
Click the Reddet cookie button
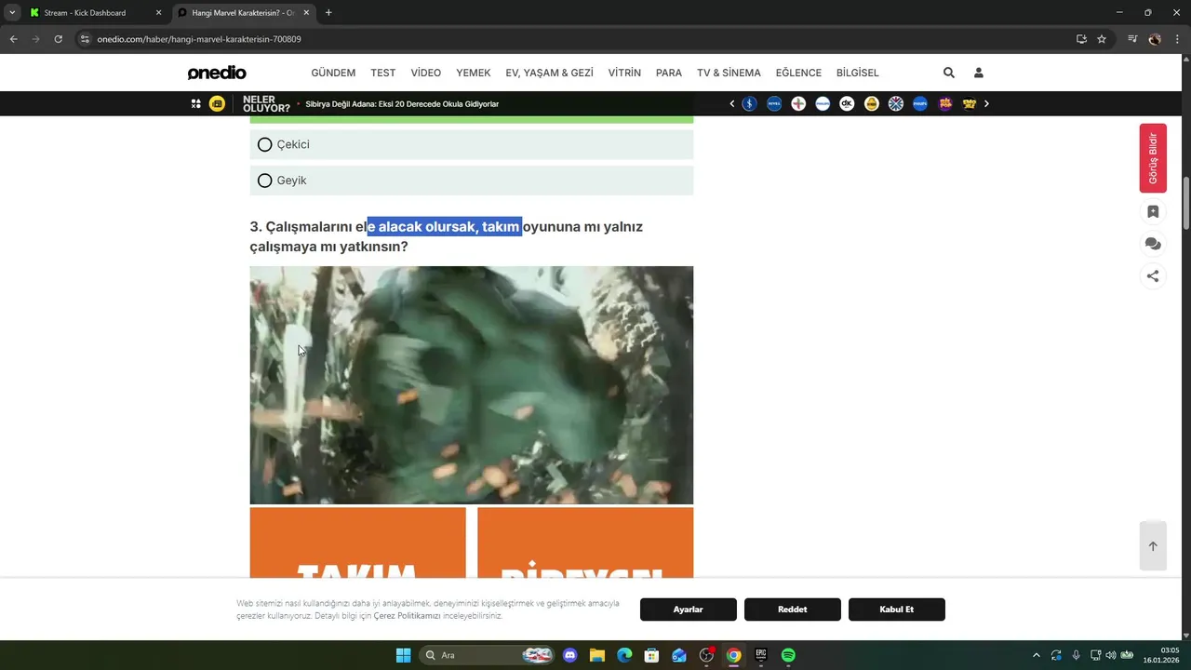pyautogui.click(x=793, y=610)
